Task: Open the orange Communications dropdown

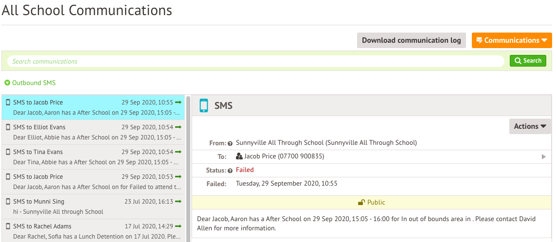Action: tap(511, 40)
